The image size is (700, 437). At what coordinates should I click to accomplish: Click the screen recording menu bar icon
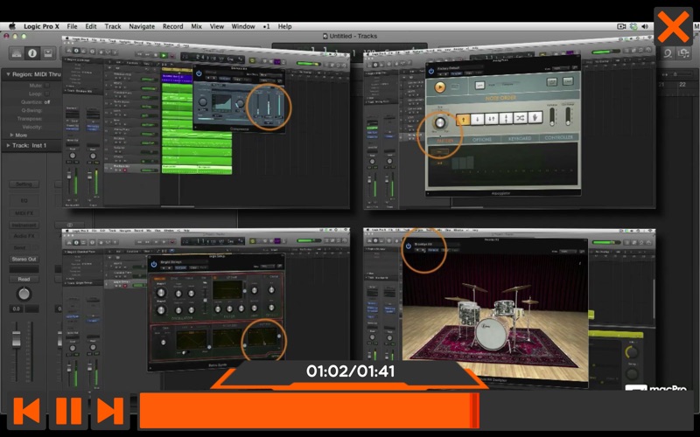621,26
